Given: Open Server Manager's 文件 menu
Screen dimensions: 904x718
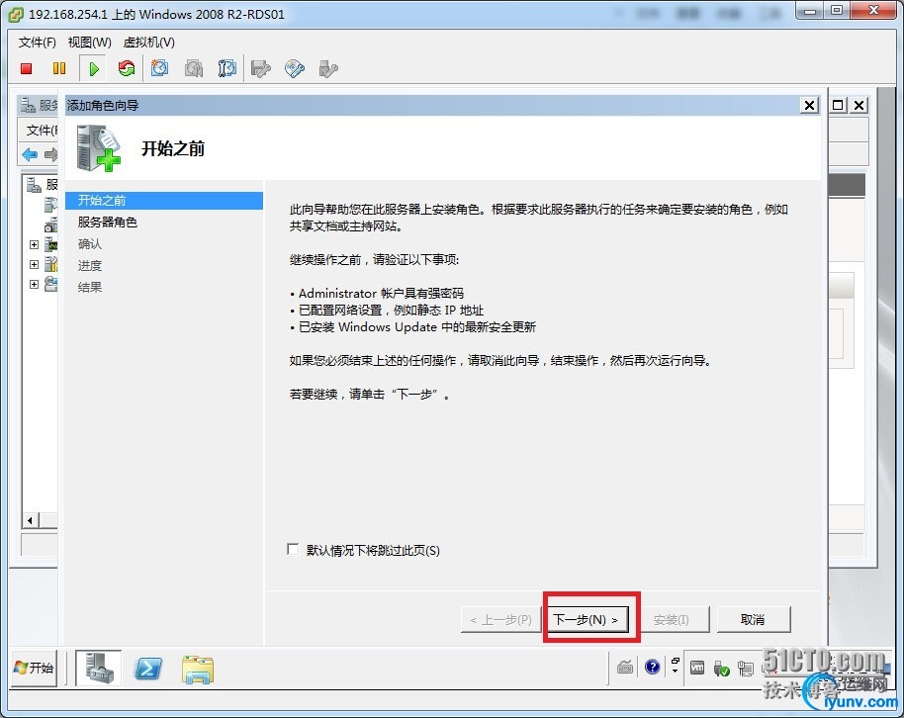Looking at the screenshot, I should pyautogui.click(x=42, y=131).
